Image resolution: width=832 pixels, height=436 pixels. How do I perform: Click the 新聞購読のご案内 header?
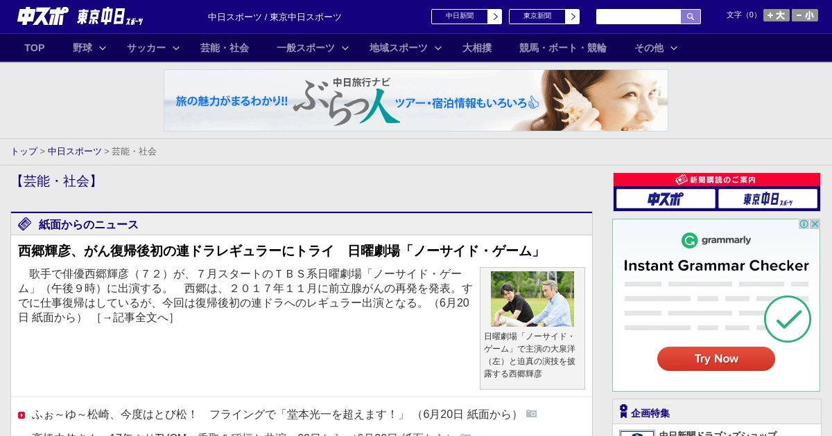[717, 180]
